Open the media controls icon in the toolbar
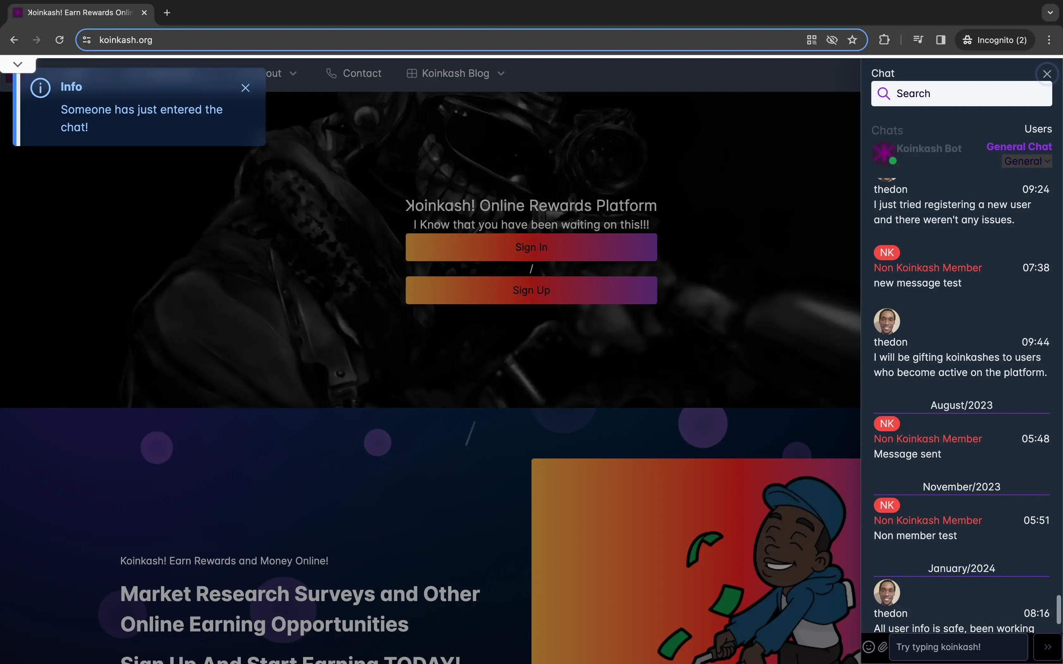The image size is (1063, 664). 917,40
